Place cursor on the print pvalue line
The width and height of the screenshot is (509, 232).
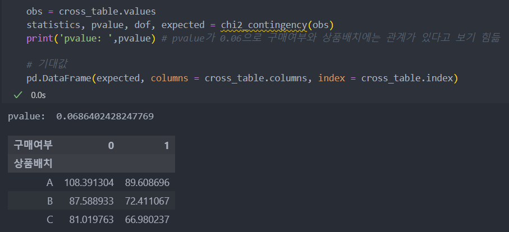pyautogui.click(x=263, y=38)
